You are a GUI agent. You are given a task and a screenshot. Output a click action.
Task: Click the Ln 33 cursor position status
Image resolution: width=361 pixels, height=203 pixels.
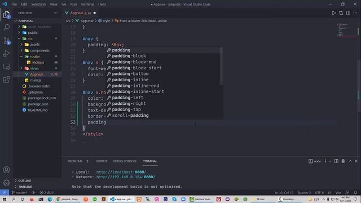284,192
